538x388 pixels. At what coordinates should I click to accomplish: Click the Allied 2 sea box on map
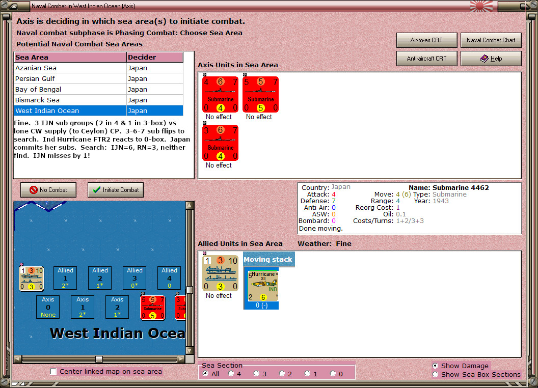coord(100,278)
